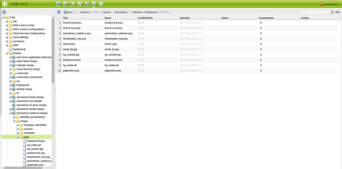Select the social_bg.jpg grid row

pos(197,50)
